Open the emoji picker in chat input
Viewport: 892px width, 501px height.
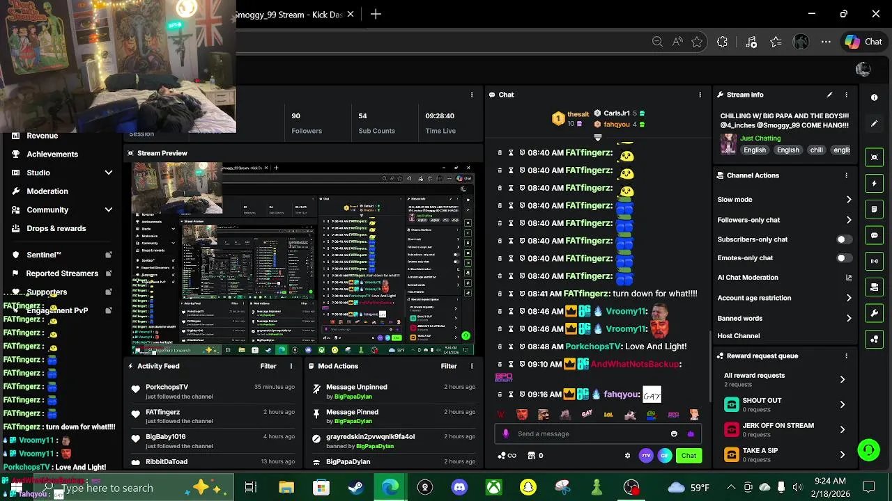[674, 434]
